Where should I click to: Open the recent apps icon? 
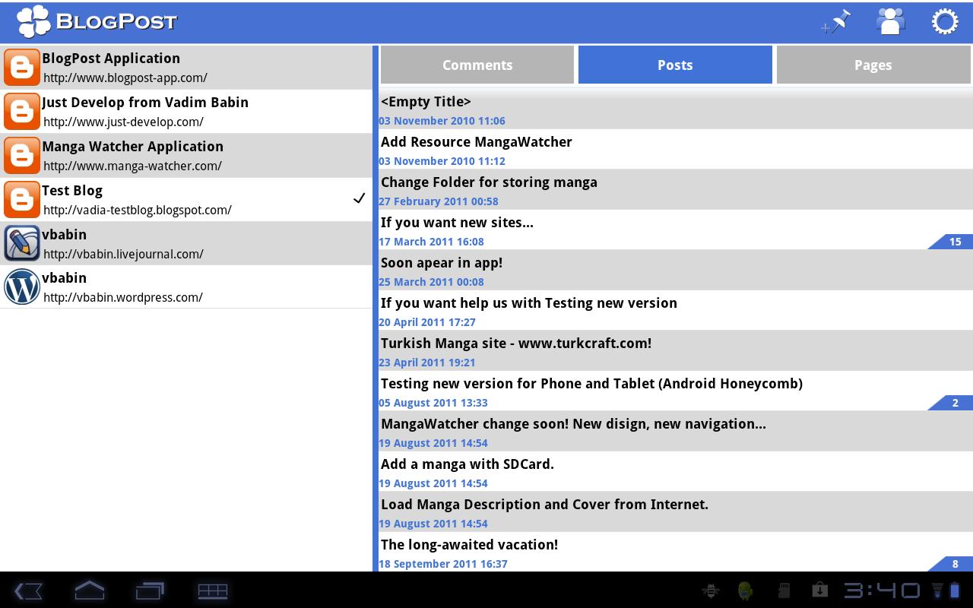tap(151, 591)
